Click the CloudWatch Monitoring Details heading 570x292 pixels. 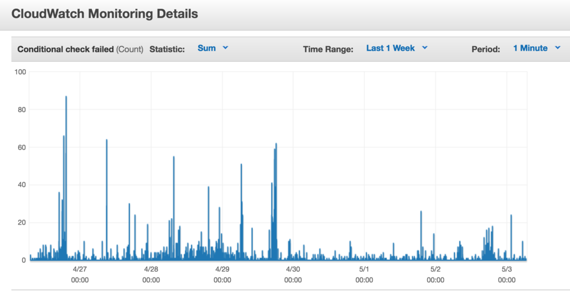tap(105, 14)
